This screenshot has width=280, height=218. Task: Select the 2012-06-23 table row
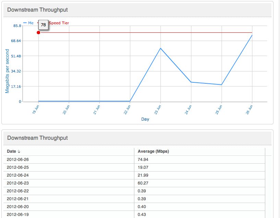(134, 183)
